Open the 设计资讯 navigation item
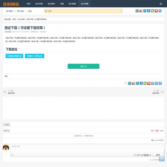This screenshot has height=167, width=167. [x=39, y=4]
